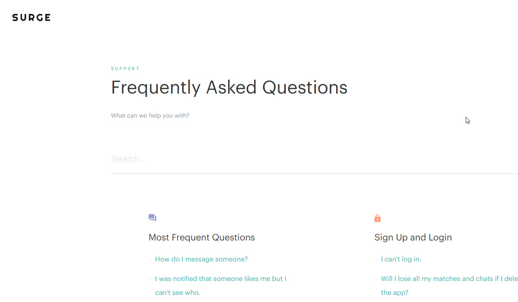Click the 'the app?' link line

pyautogui.click(x=394, y=293)
